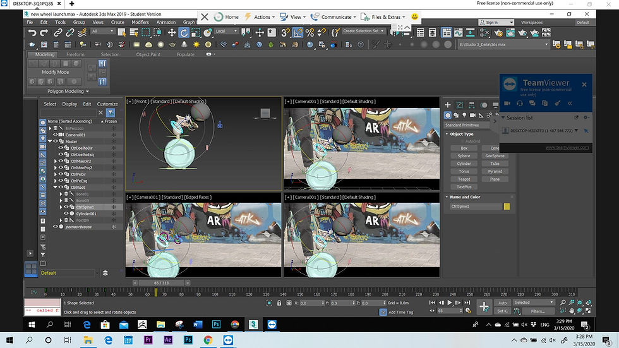Open the key Filters... button
The image size is (619, 348).
click(538, 311)
